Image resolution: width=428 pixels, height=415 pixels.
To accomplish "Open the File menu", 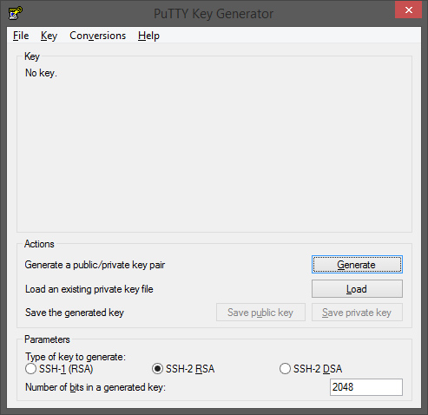I will [x=21, y=36].
